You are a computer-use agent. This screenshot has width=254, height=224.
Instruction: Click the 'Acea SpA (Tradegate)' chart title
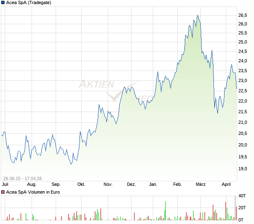pyautogui.click(x=29, y=2)
